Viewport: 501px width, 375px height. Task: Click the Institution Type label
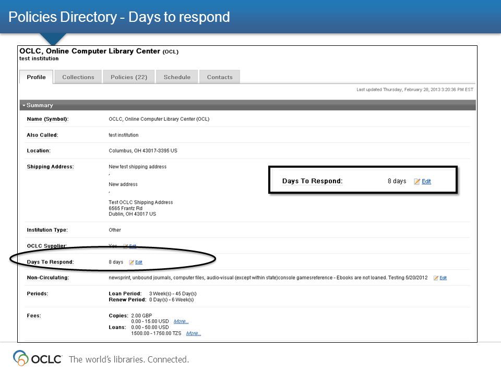click(x=47, y=230)
